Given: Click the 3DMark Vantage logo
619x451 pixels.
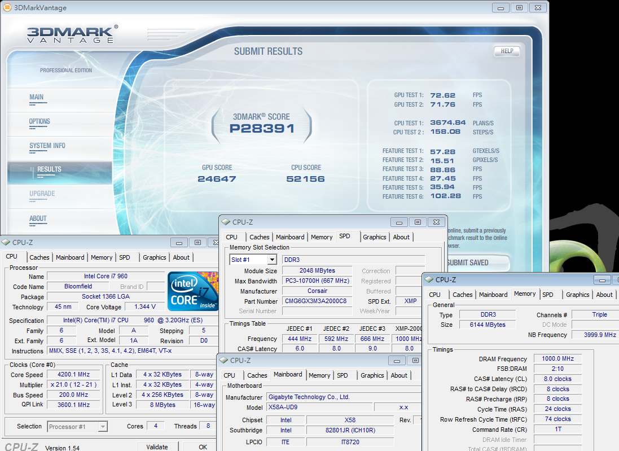Looking at the screenshot, I should pos(72,34).
